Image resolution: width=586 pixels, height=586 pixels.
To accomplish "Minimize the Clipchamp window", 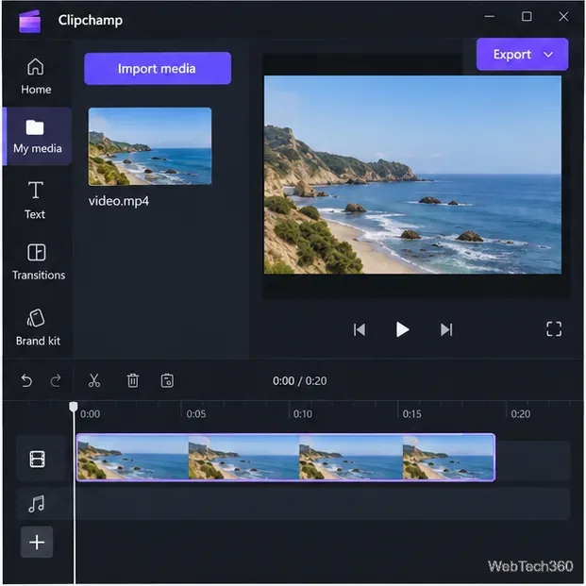I will tap(489, 16).
